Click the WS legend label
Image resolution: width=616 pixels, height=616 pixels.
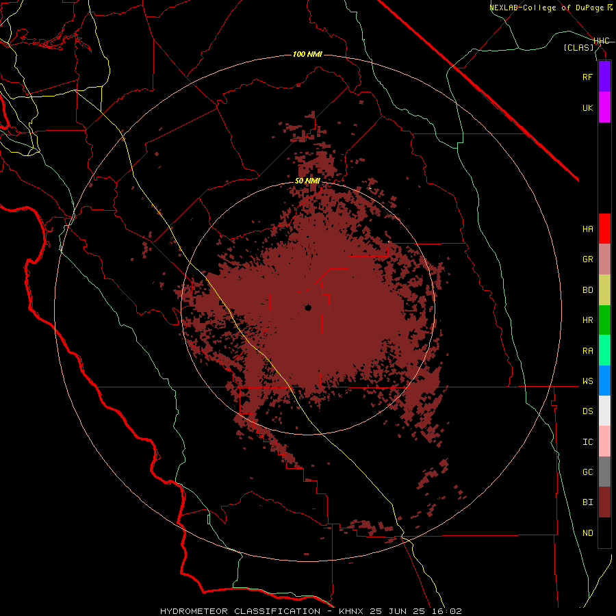point(588,381)
